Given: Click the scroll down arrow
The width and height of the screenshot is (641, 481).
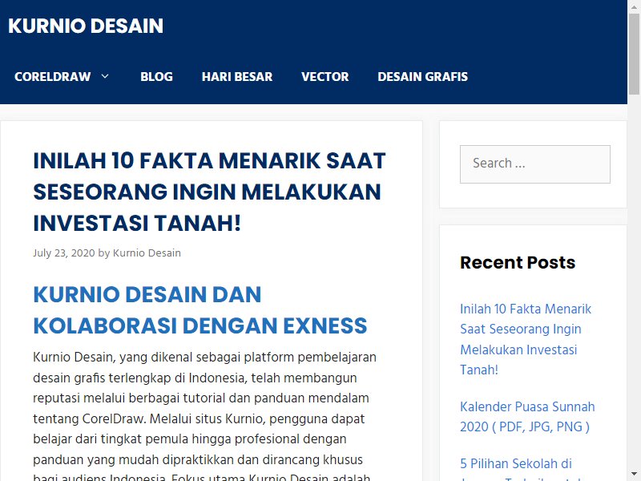Looking at the screenshot, I should coord(634,475).
